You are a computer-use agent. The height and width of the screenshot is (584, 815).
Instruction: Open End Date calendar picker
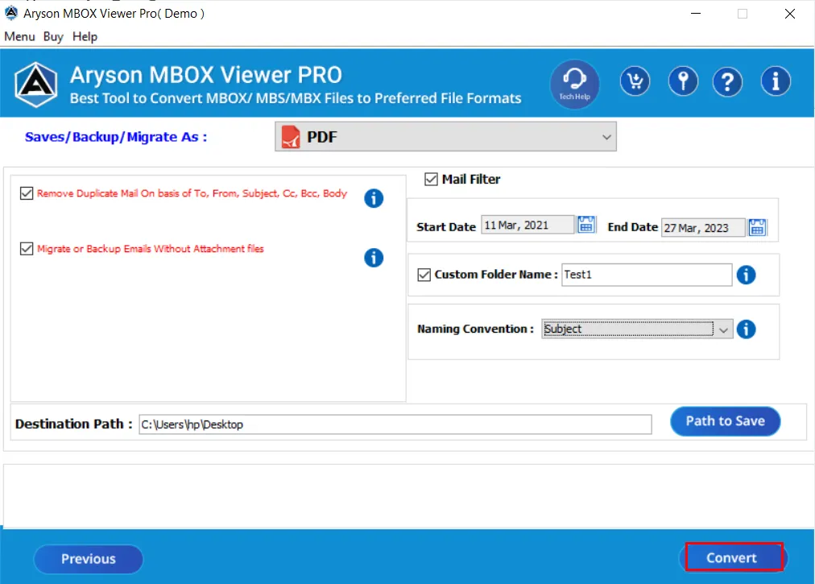click(x=757, y=227)
